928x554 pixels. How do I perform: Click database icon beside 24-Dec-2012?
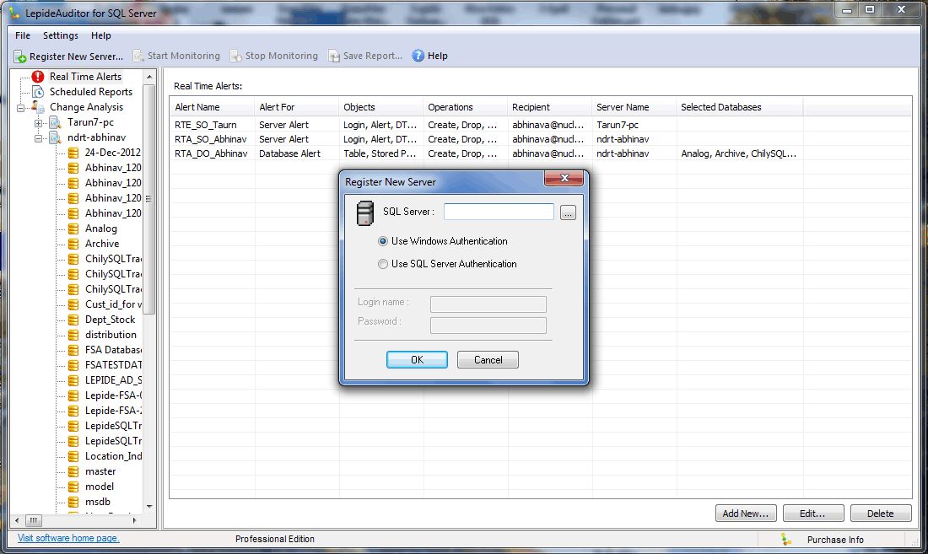click(x=73, y=153)
